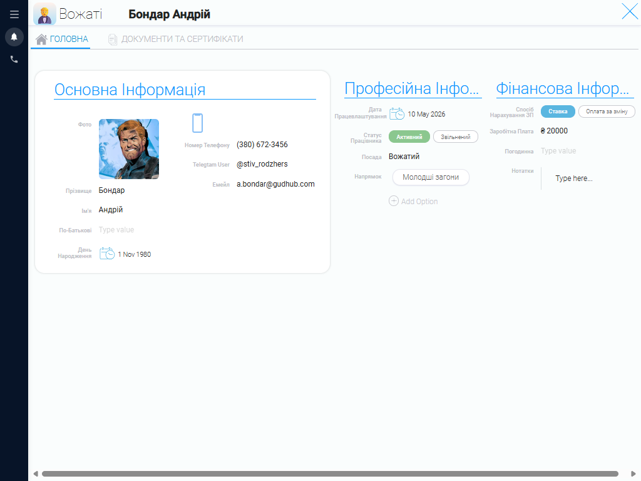Switch to the Головна tab
Screen dimensions: 641x481
click(61, 39)
